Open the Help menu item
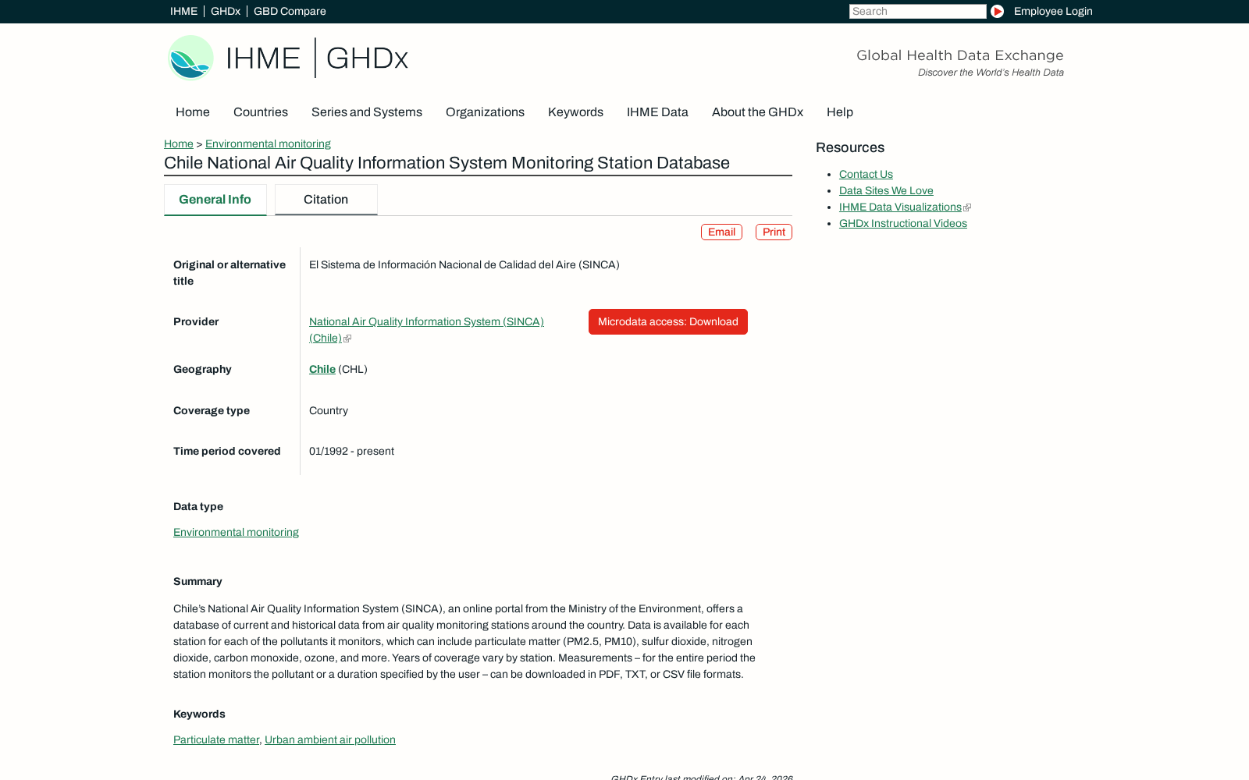Image resolution: width=1249 pixels, height=780 pixels. 840,112
